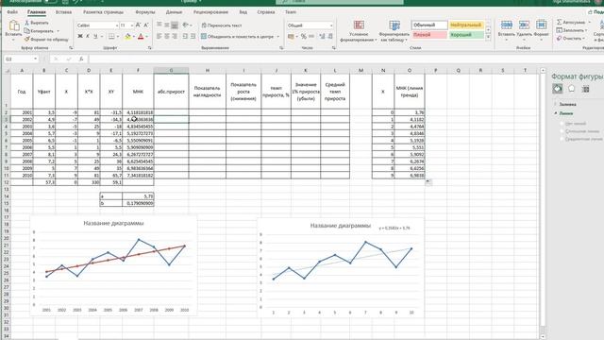Image resolution: width=604 pixels, height=340 pixels.
Task: Open the fill and line tab in Формат фигуры pane
Action: [558, 89]
